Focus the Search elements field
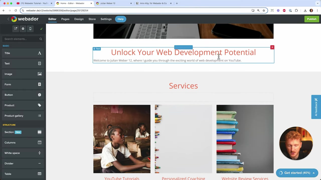This screenshot has width=321, height=180. pyautogui.click(x=23, y=39)
